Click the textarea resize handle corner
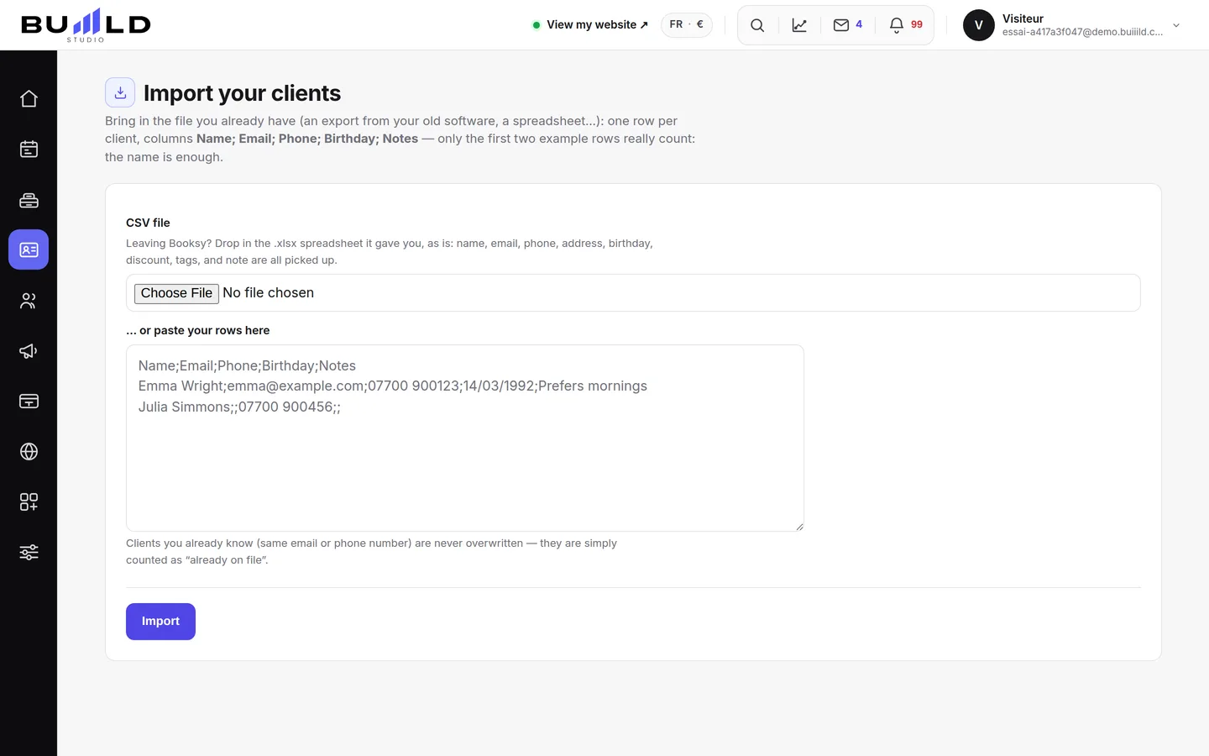 click(x=799, y=527)
